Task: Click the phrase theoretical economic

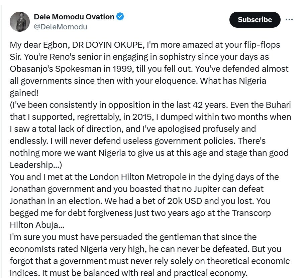Action: [248, 261]
